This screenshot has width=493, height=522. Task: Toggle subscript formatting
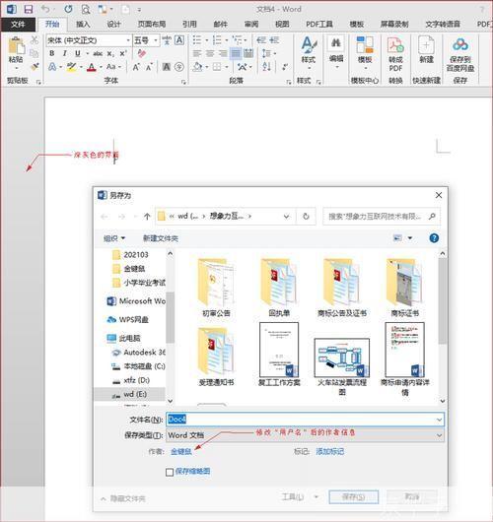point(110,53)
